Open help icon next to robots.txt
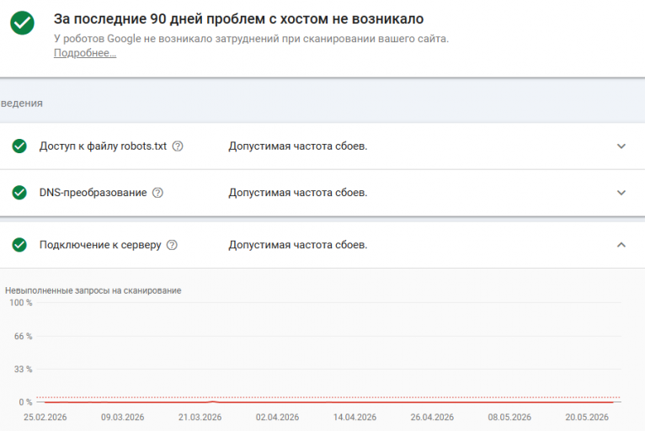 (x=178, y=146)
